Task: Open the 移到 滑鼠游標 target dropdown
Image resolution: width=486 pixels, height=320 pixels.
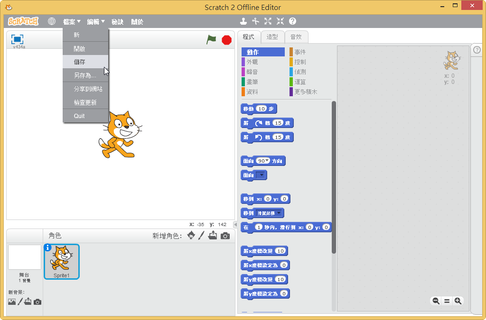Action: point(269,213)
